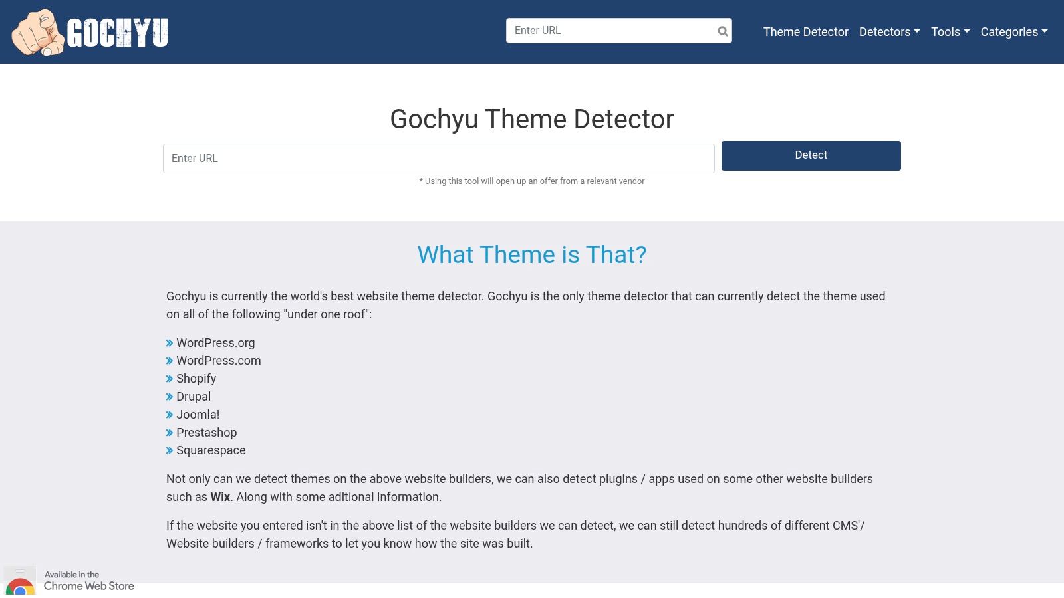The width and height of the screenshot is (1064, 598).
Task: Expand the Detectors dropdown menu
Action: click(x=889, y=32)
